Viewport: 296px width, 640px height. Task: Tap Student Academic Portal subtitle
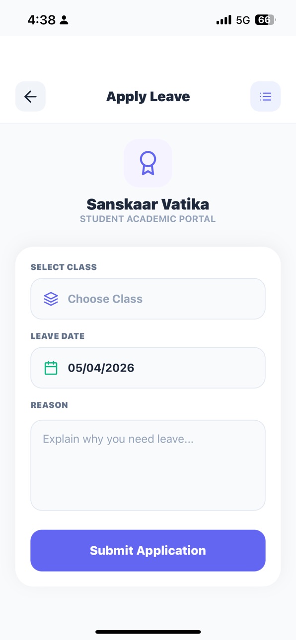[x=148, y=219]
